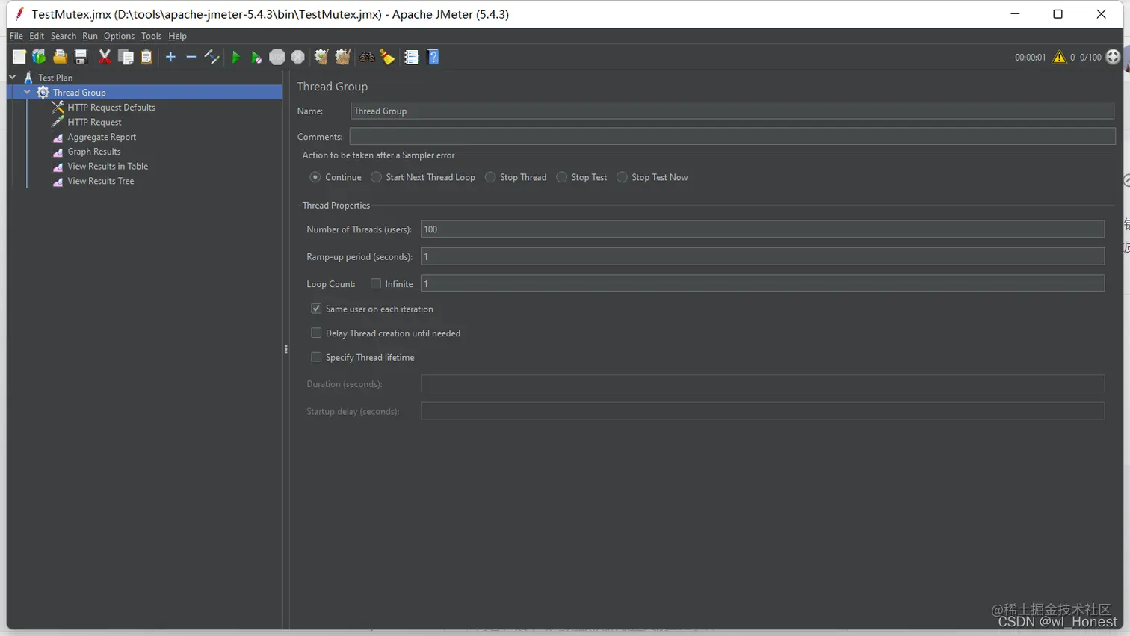Click the Open file toolbar icon
Image resolution: width=1130 pixels, height=636 pixels.
(60, 57)
